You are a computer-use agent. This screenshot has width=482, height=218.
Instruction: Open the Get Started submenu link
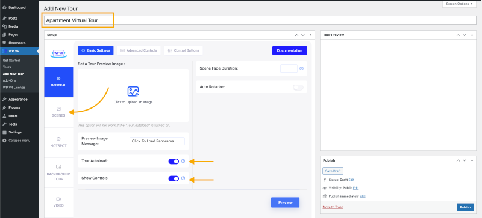coord(11,61)
